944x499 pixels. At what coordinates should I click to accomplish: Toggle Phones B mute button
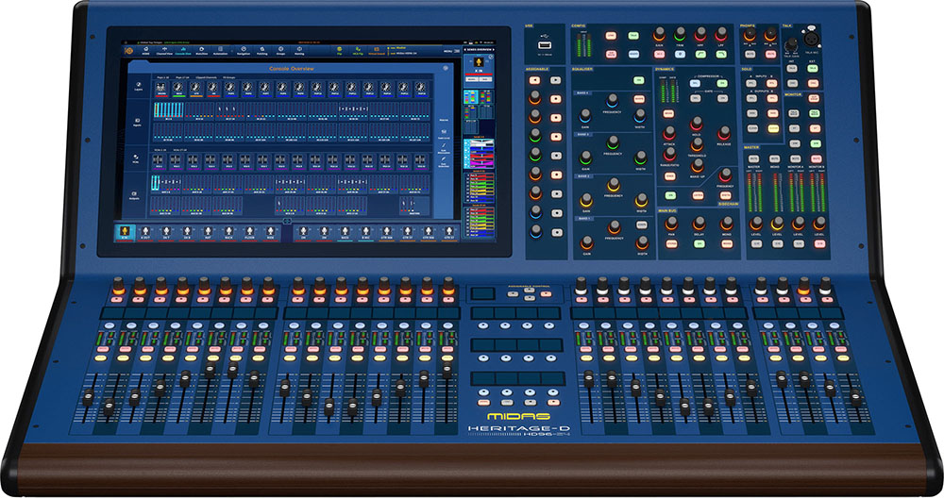pyautogui.click(x=770, y=54)
